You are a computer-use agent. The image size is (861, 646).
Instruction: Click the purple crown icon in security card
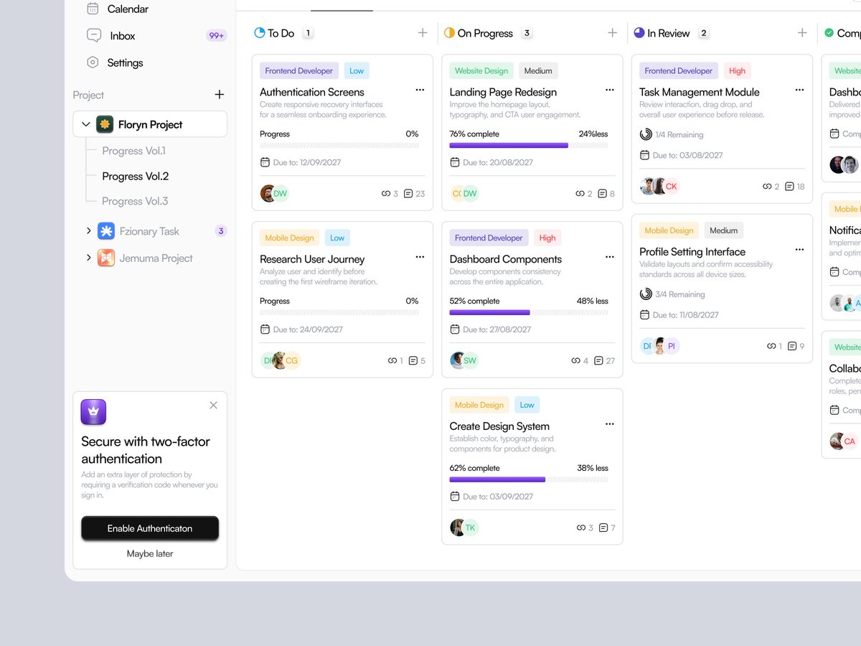(x=93, y=412)
